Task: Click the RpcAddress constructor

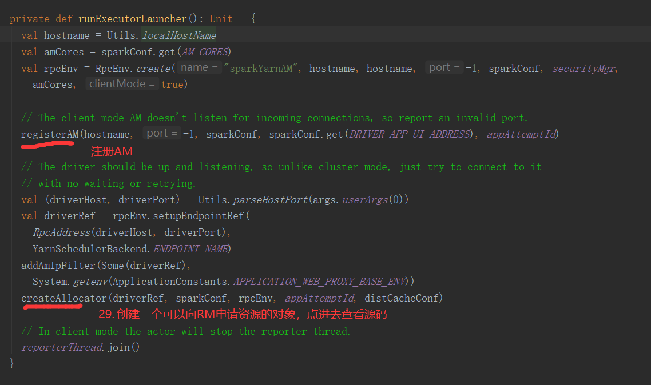Action: tap(61, 232)
